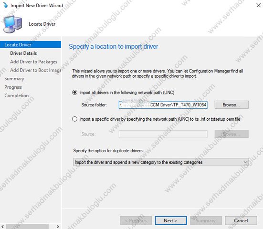The image size is (263, 229).
Task: Close the Import New Driver Wizard window
Action: (x=259, y=5)
